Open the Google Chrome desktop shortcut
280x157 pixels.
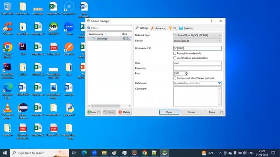coord(7,50)
